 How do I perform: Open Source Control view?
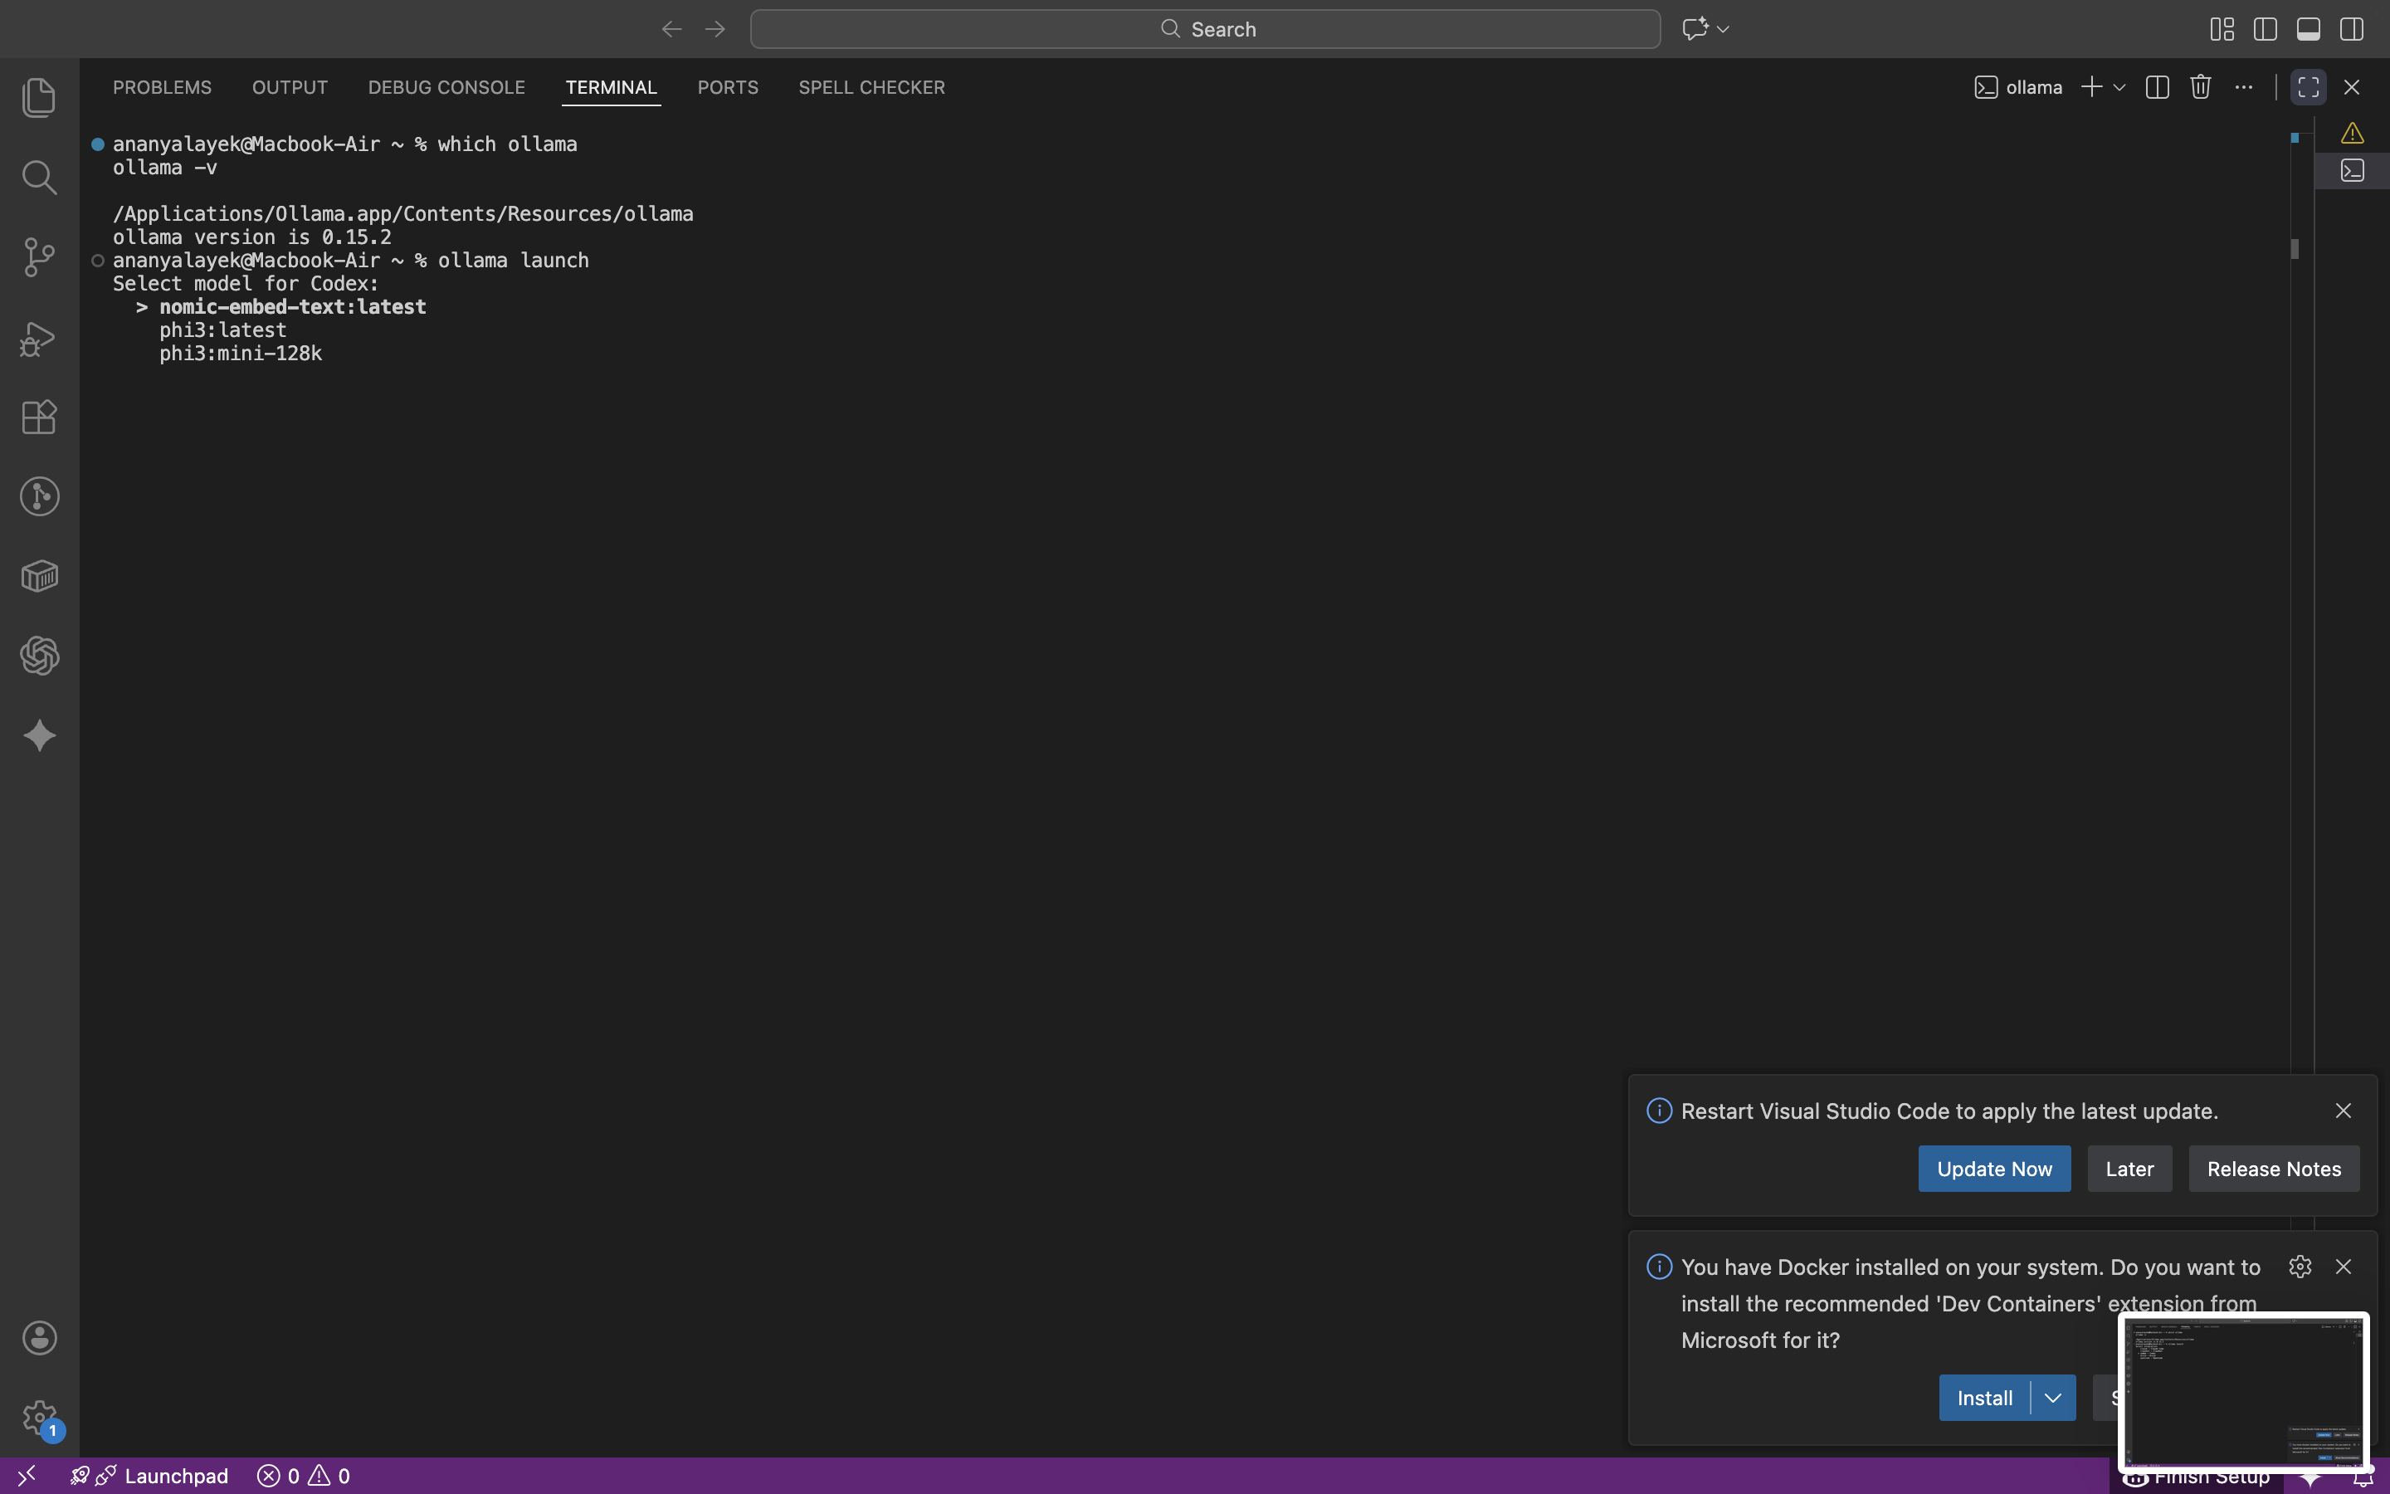pos(40,258)
